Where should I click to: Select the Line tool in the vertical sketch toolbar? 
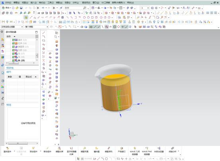click(x=44, y=33)
